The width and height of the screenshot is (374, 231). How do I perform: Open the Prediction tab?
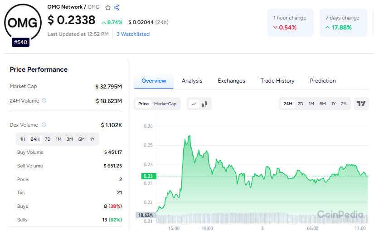pos(323,81)
